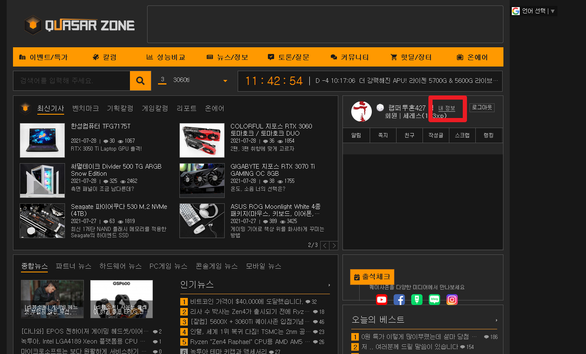This screenshot has width=586, height=354.
Task: Open YouTube social media icon
Action: (381, 300)
